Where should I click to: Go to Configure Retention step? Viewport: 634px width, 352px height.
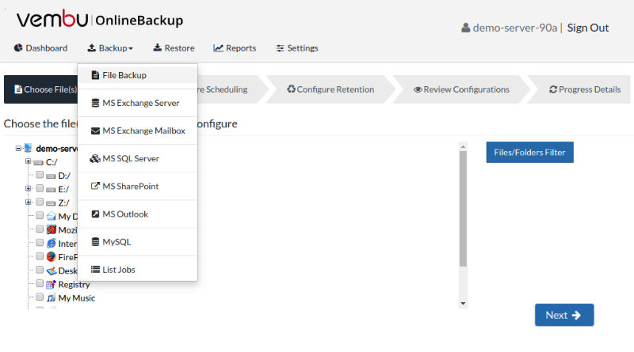(x=330, y=89)
